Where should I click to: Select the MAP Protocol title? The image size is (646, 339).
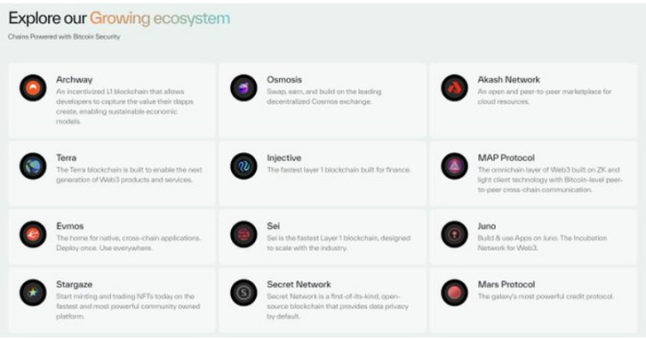click(x=506, y=158)
